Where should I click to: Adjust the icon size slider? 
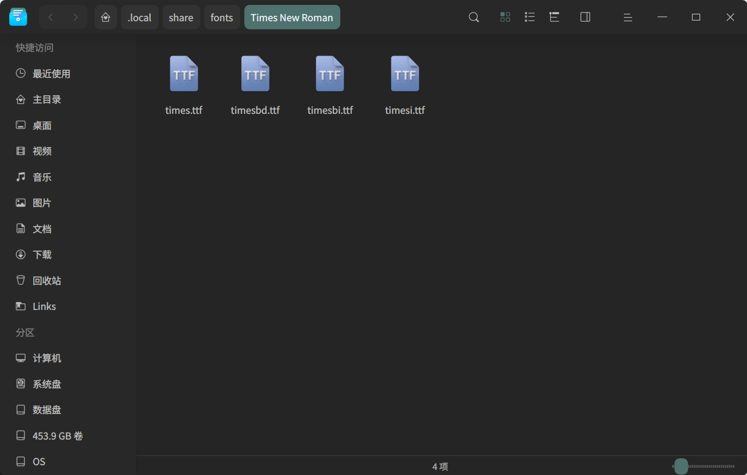681,466
